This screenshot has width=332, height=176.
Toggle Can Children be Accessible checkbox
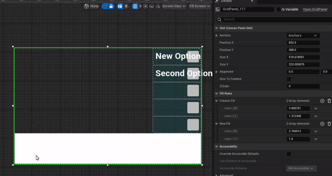[x=289, y=161]
